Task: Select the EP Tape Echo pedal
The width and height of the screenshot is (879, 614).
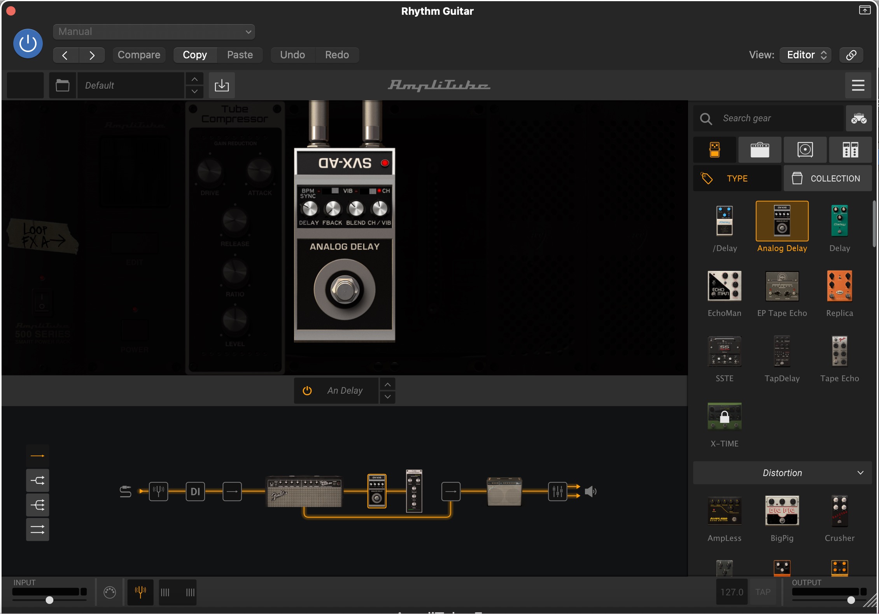Action: (782, 286)
